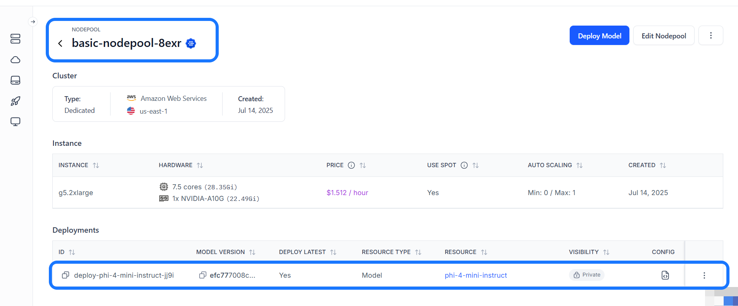Viewport: 738px width, 306px height.
Task: Copy the deployment ID deploy-phi-4-mini-instruct-jj9i
Action: tap(66, 275)
